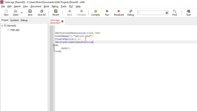Image resolution: width=197 pixels, height=111 pixels.
Task: Open the DLC menu
Action: coord(71,6)
